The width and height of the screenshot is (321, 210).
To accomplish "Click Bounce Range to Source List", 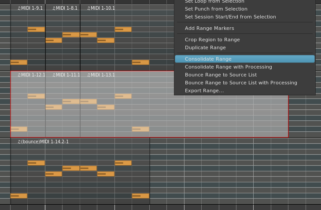I will [221, 75].
